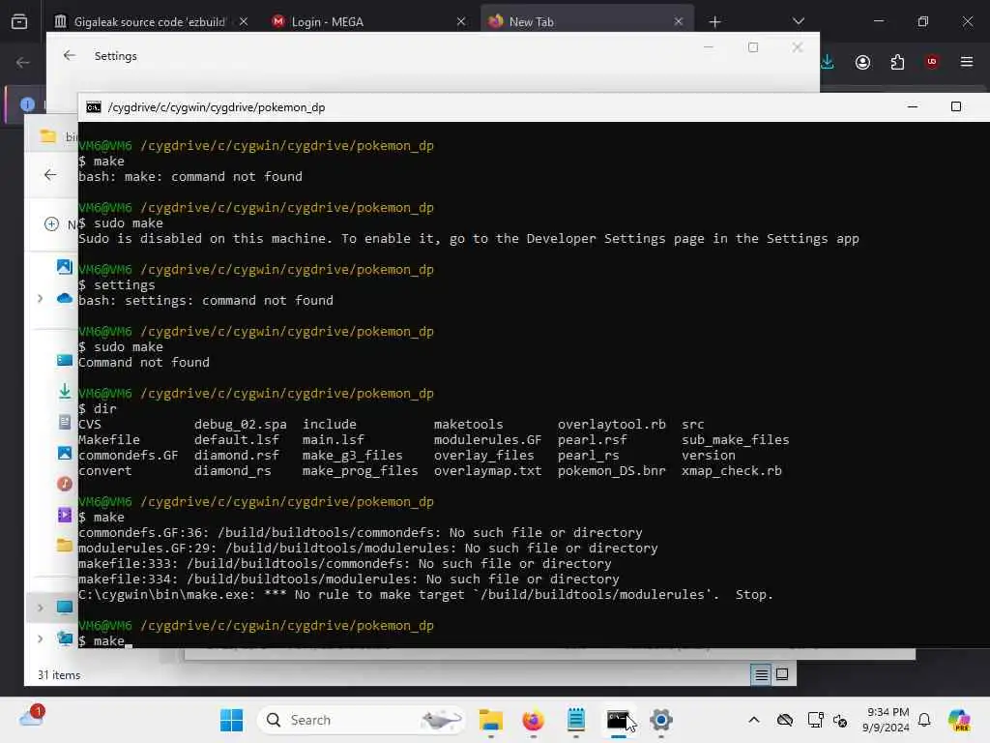Open the clock showing 9:34 PM
990x743 pixels.
[887, 720]
